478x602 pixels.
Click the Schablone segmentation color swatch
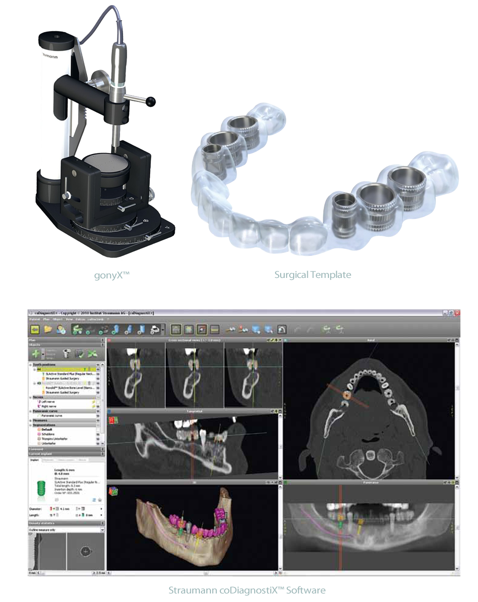pos(38,434)
